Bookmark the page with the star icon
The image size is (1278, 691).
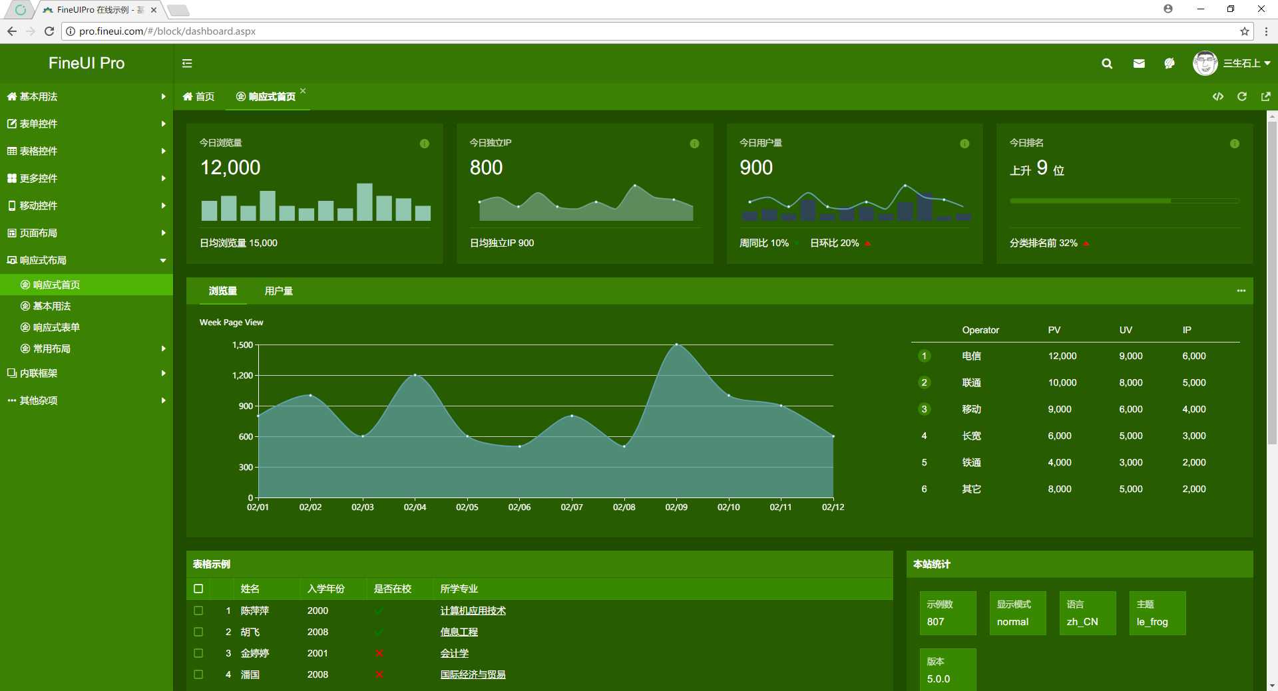[1245, 31]
